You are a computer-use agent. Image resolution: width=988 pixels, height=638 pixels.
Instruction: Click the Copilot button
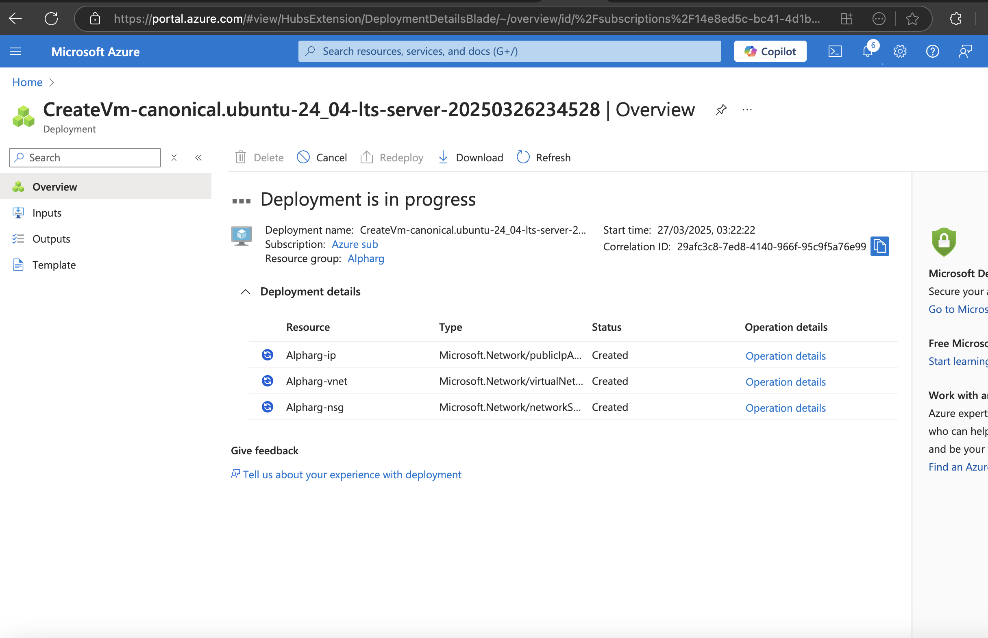(x=770, y=51)
